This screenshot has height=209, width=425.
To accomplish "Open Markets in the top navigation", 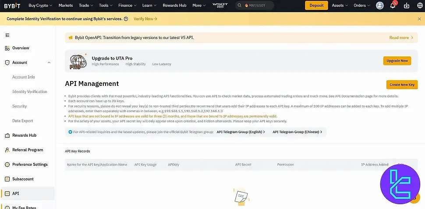I will [x=66, y=6].
